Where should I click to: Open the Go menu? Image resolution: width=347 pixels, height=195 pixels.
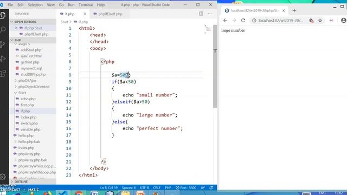tap(61, 5)
